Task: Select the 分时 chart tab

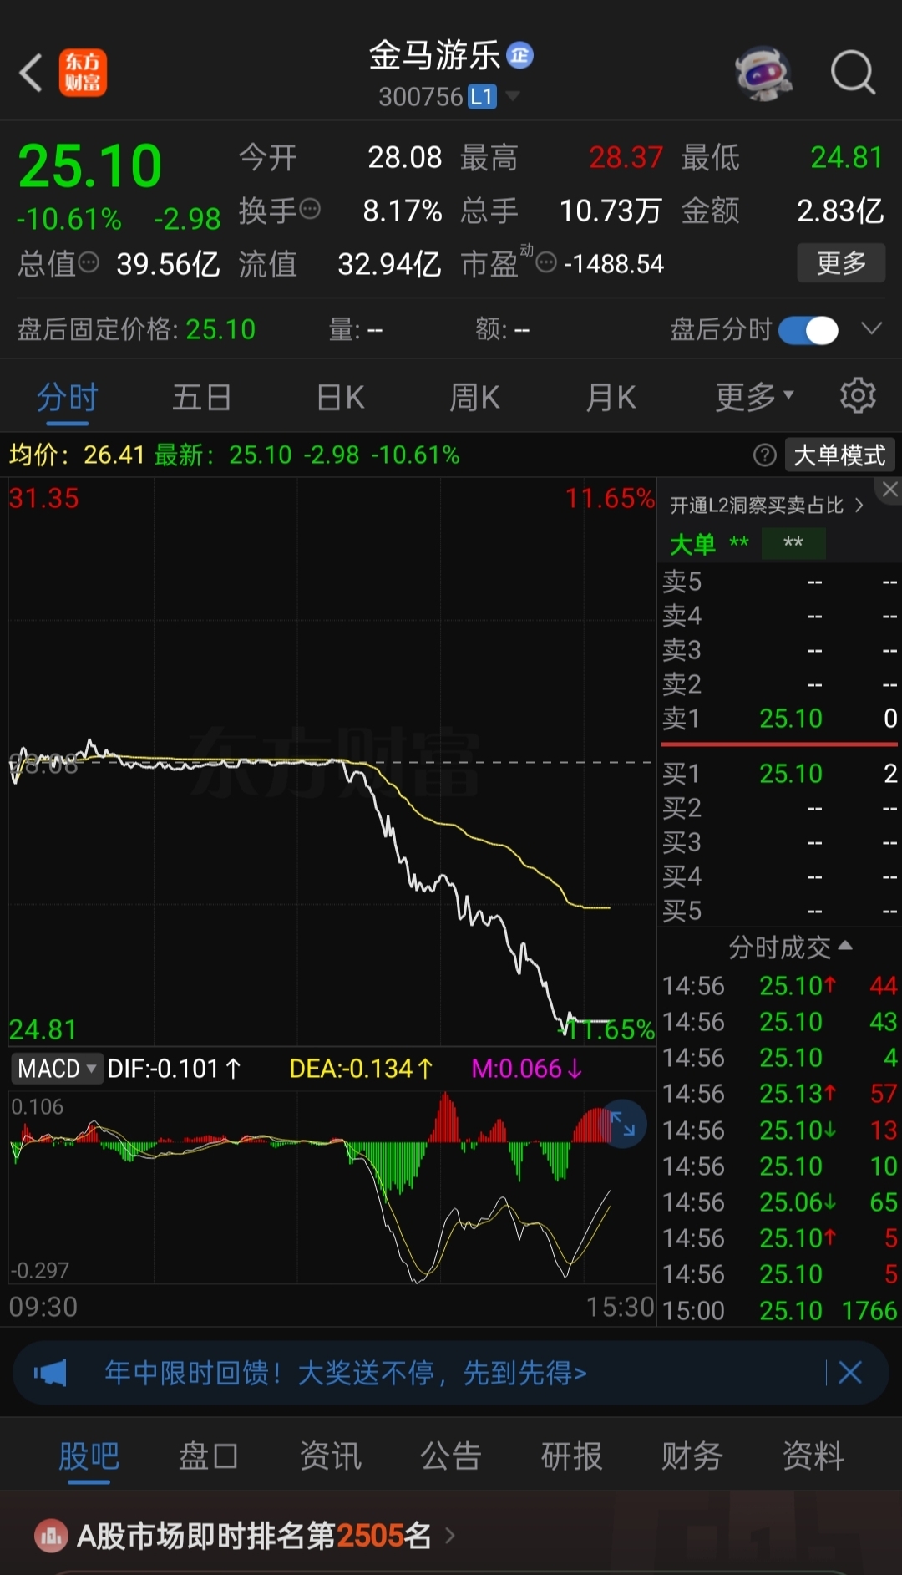Action: click(68, 398)
